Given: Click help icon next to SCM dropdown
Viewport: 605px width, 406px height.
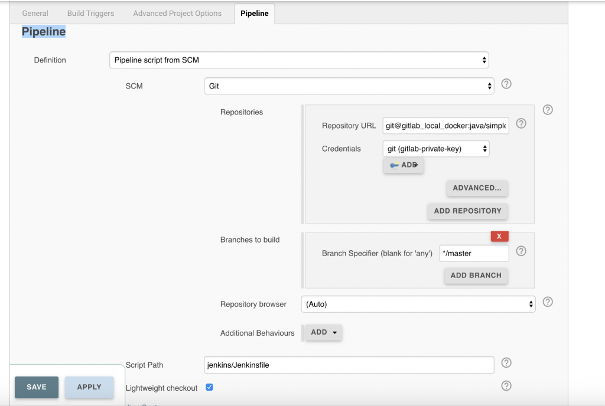Looking at the screenshot, I should point(506,84).
